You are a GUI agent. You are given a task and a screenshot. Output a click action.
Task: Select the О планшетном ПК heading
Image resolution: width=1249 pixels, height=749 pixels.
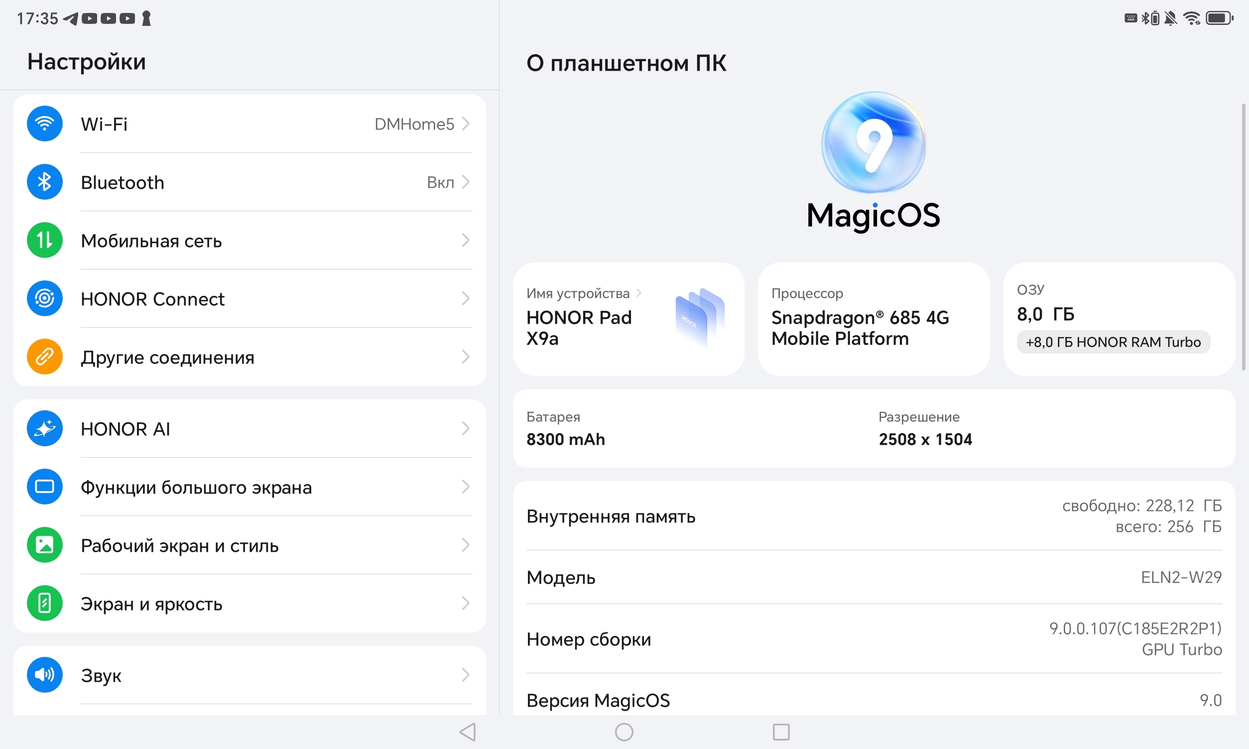pyautogui.click(x=626, y=62)
